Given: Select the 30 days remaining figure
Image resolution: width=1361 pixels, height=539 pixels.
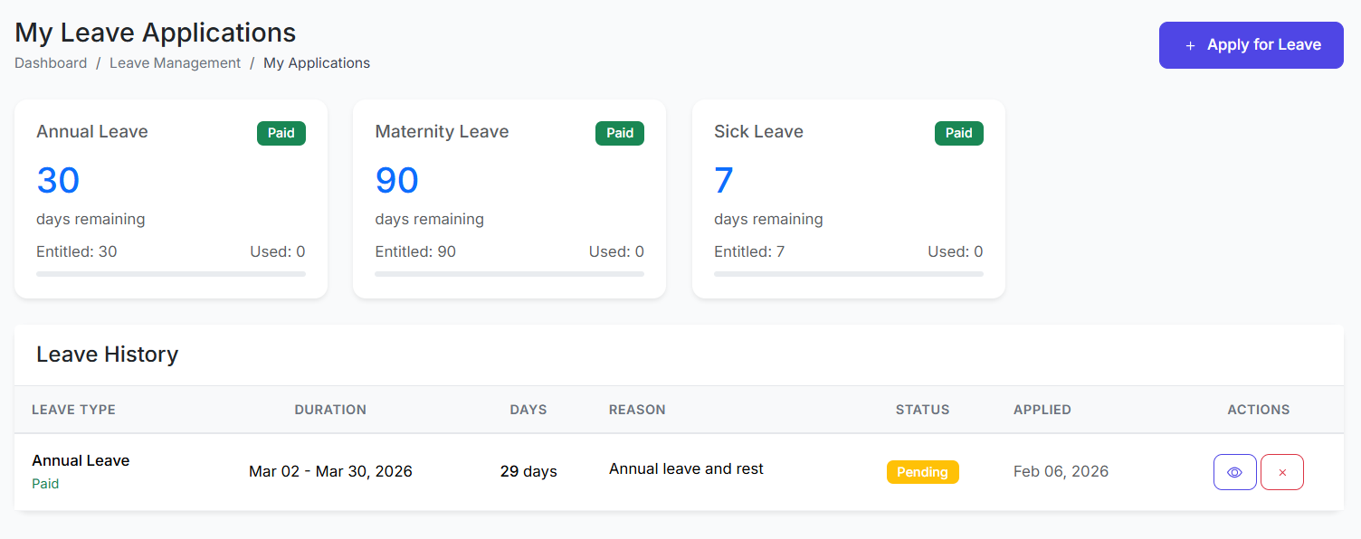Looking at the screenshot, I should pos(59,181).
